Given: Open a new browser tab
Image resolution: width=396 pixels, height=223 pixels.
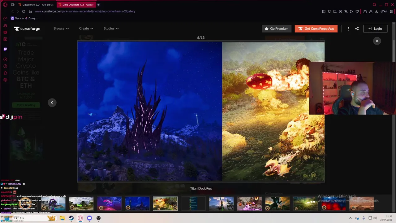Looking at the screenshot, I should pos(98,5).
